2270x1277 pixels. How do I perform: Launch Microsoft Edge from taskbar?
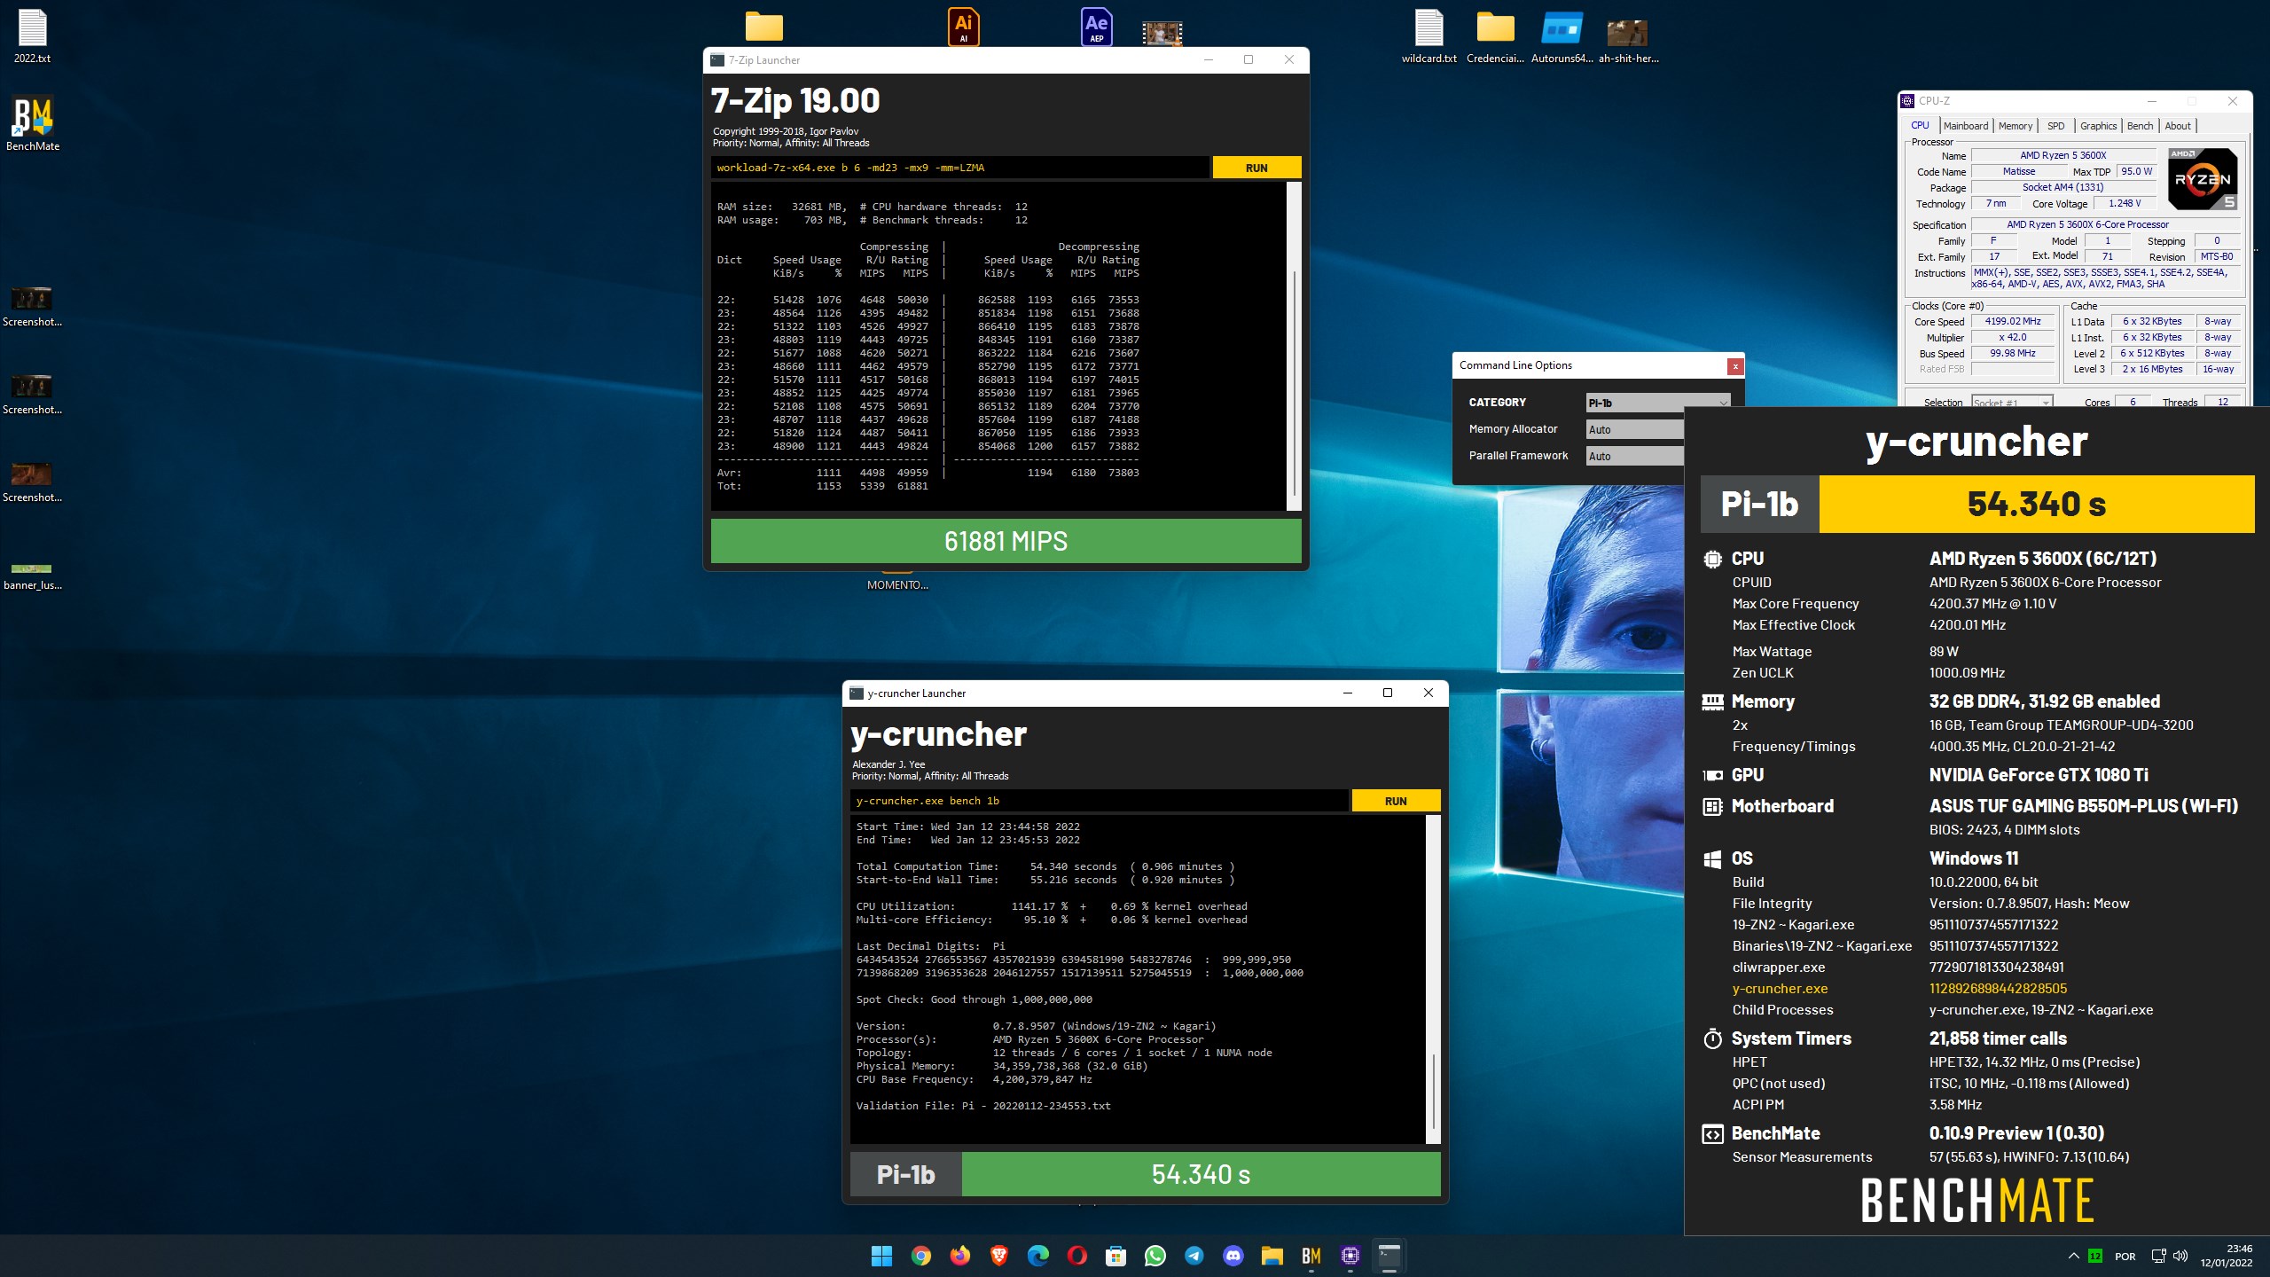click(1037, 1256)
